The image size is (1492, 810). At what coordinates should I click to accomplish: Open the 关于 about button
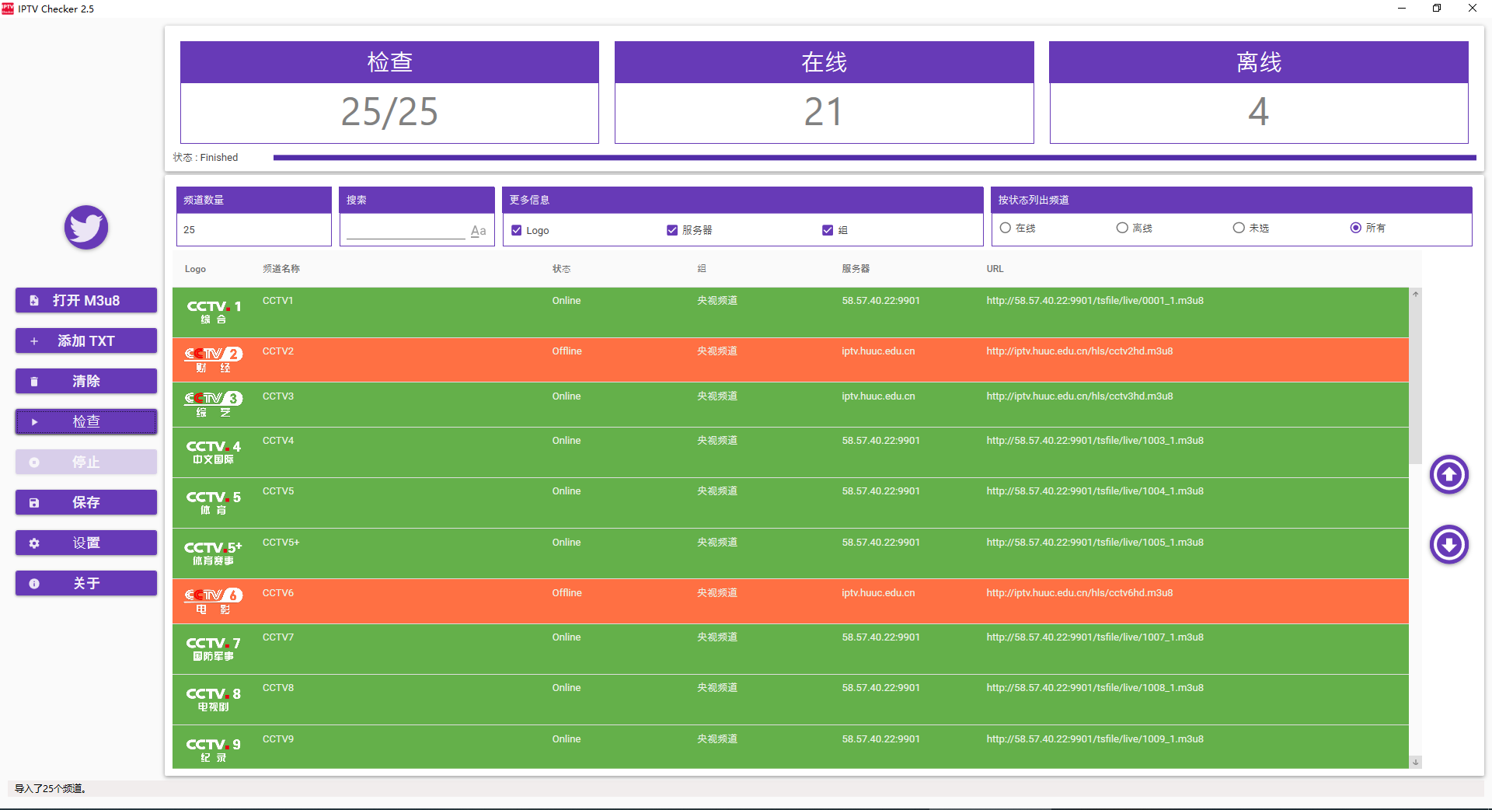pyautogui.click(x=86, y=583)
